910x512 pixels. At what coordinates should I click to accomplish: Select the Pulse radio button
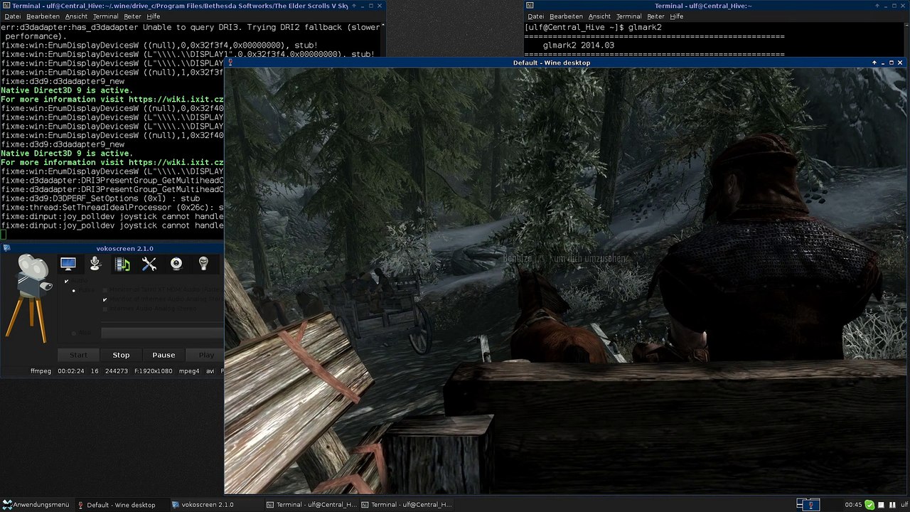(73, 291)
